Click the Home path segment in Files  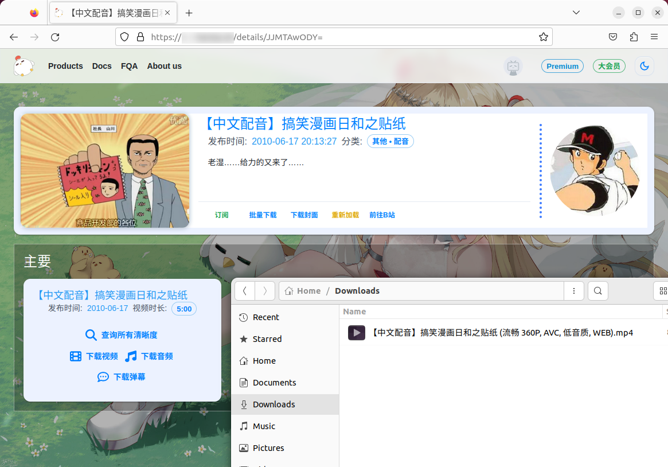[x=303, y=291]
